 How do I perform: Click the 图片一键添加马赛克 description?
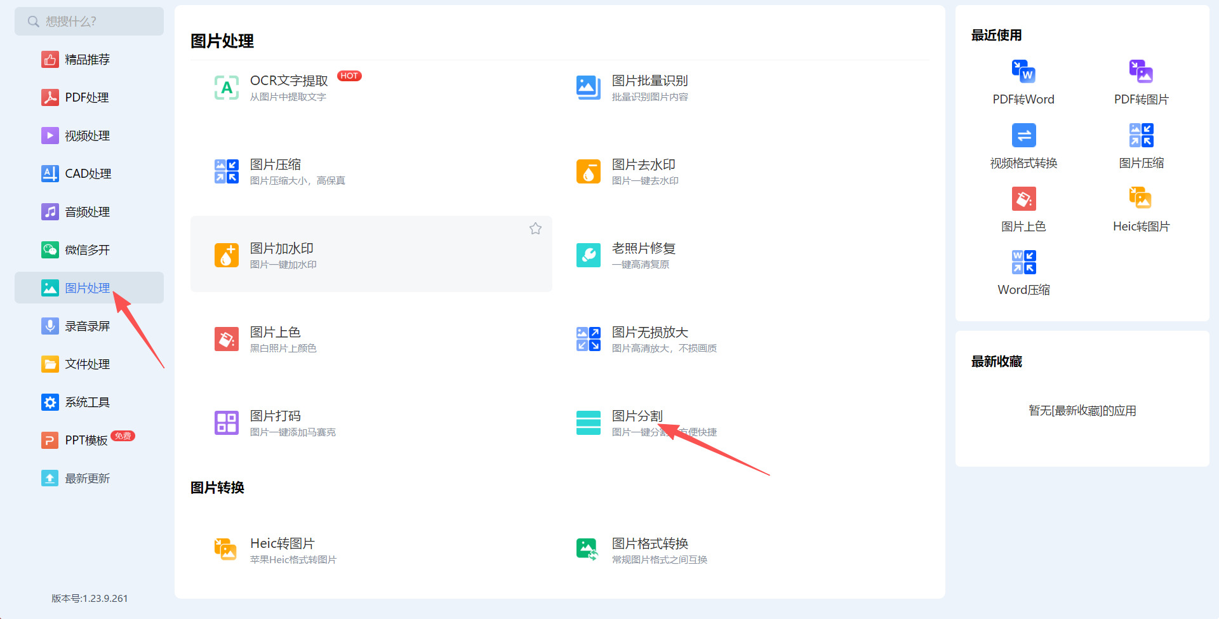click(x=293, y=432)
